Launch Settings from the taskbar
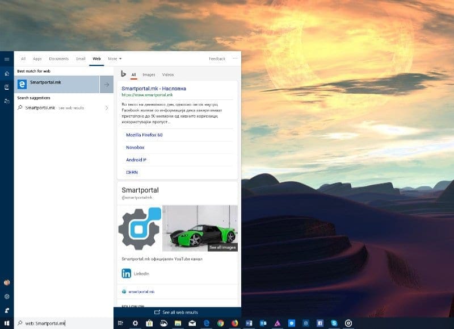454x329 pixels. [135, 323]
